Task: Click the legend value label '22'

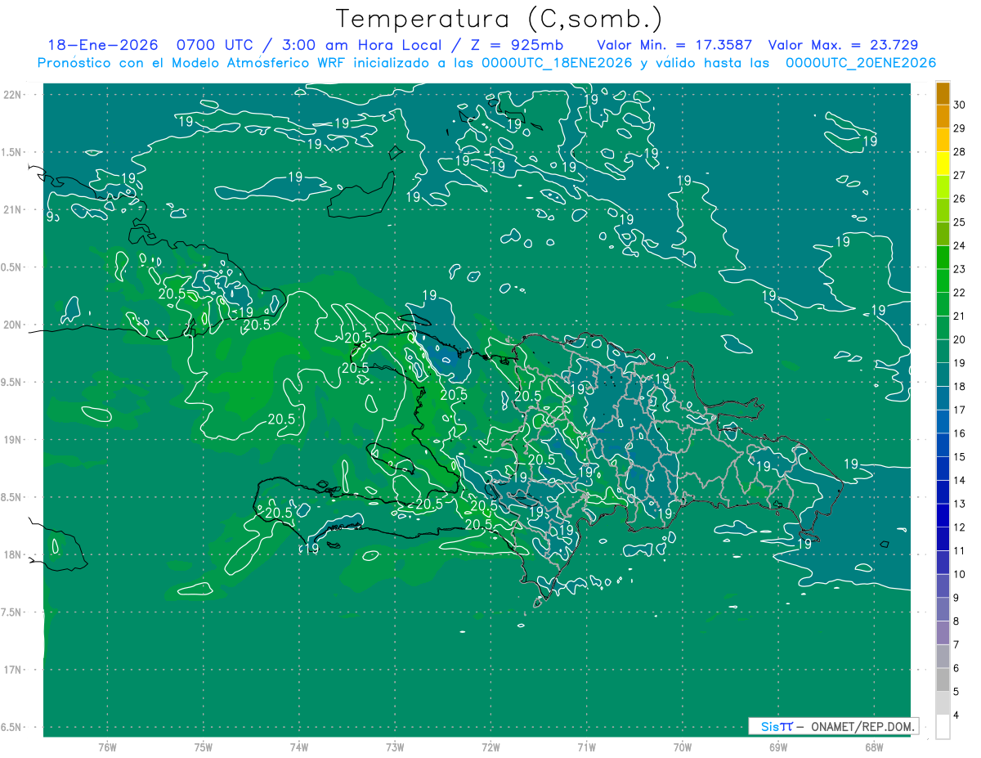Action: [960, 293]
